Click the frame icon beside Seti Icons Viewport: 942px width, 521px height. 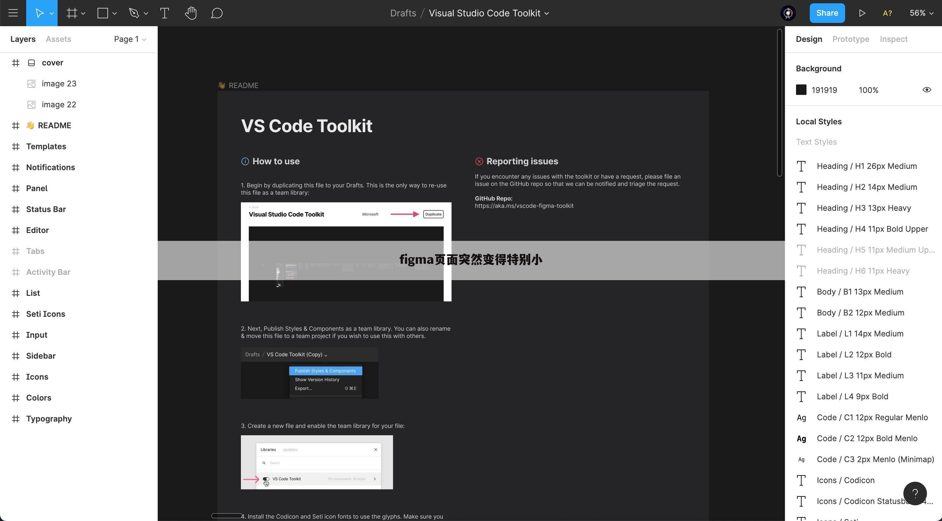point(15,314)
